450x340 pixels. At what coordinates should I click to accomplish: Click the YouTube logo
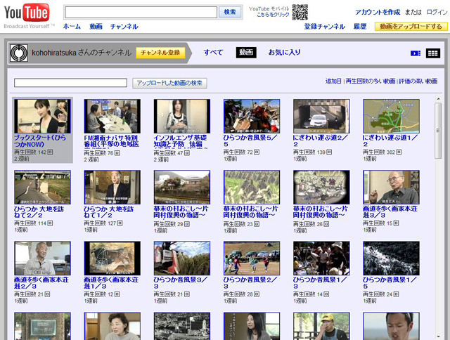(x=27, y=13)
